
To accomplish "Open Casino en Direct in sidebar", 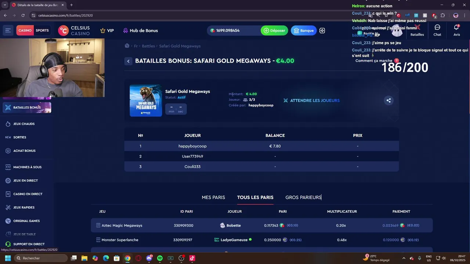I will pos(28,194).
